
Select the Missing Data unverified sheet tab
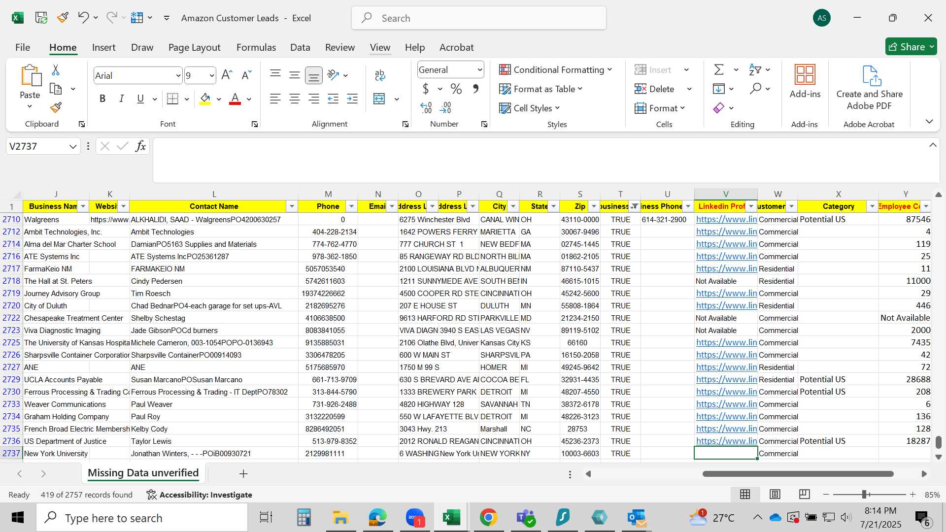(143, 473)
